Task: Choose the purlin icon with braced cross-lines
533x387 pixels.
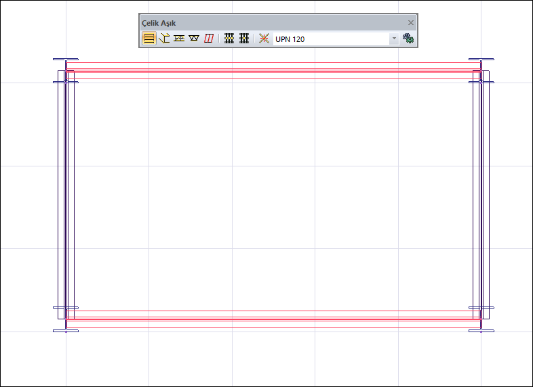Action: (x=179, y=39)
